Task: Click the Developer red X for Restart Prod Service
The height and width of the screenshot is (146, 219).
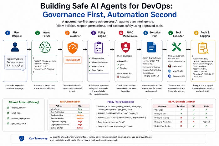Action: [x=181, y=126]
